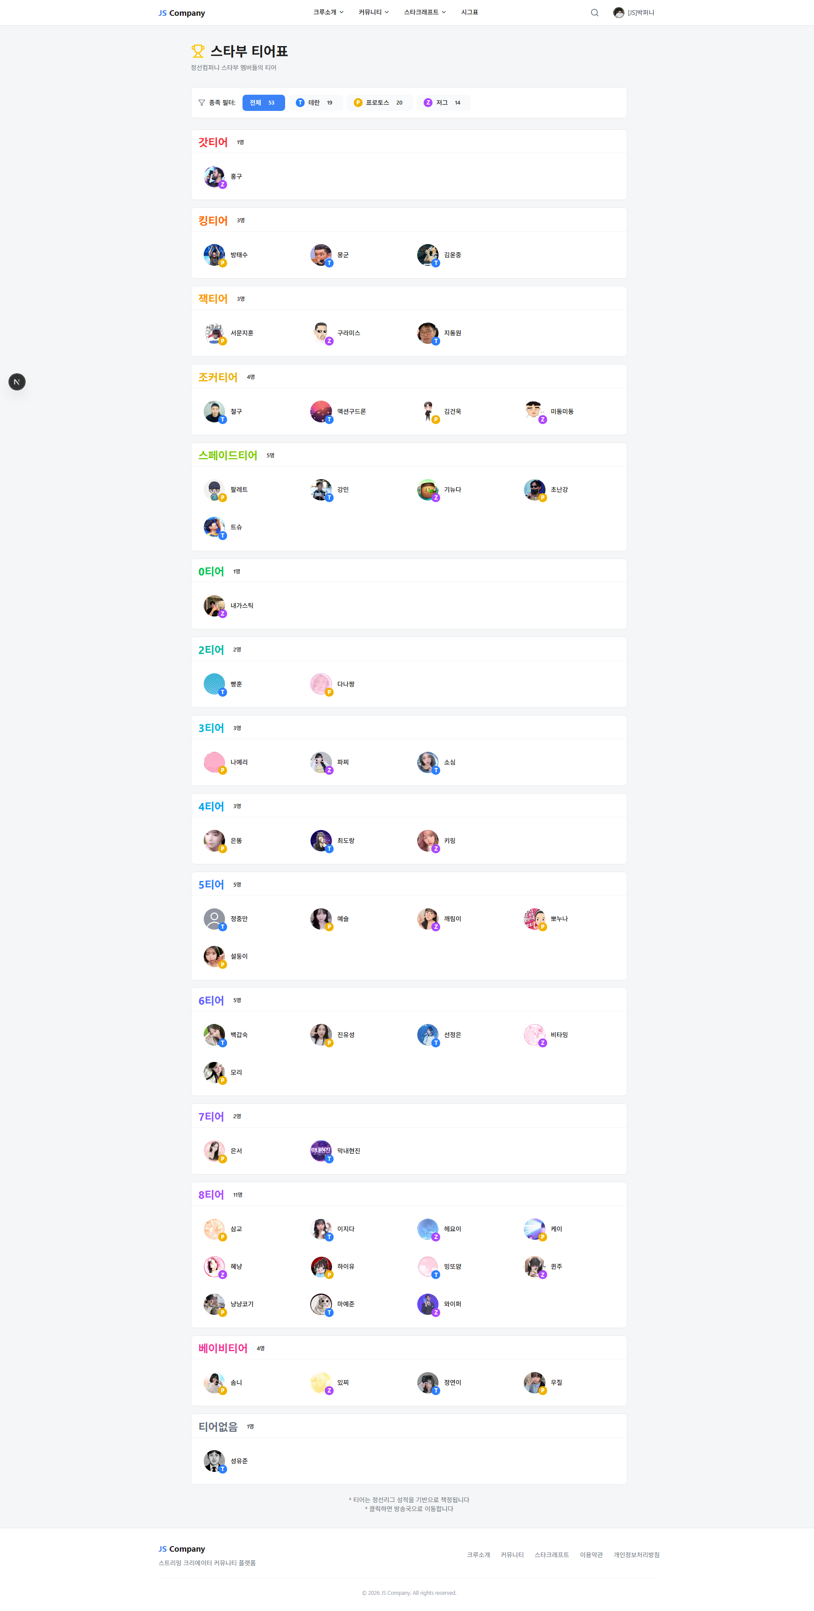
Task: Click the [JS]박퍼니 profile avatar
Action: (x=618, y=12)
